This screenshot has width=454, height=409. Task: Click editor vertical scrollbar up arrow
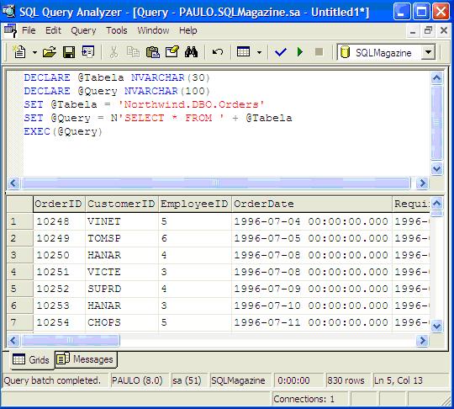[x=436, y=77]
